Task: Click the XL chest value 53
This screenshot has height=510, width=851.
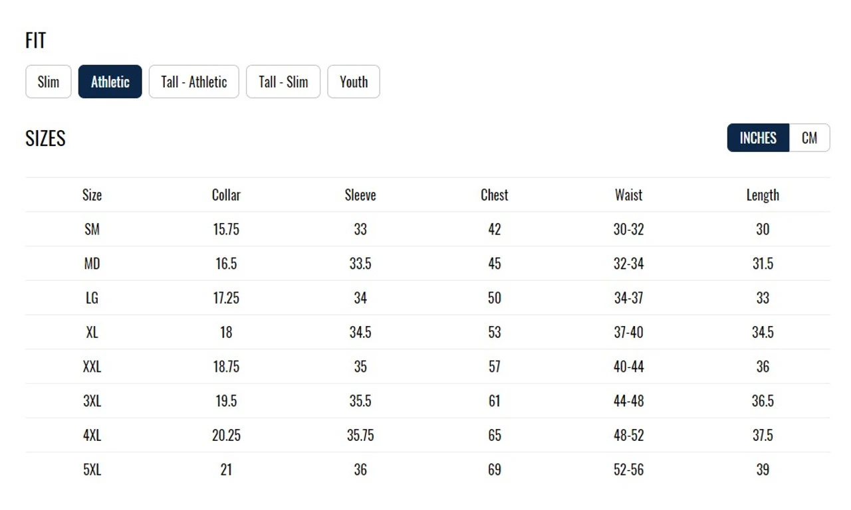Action: point(494,332)
